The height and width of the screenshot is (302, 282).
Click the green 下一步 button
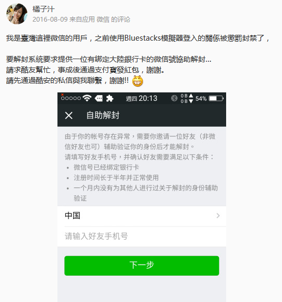[x=142, y=266]
